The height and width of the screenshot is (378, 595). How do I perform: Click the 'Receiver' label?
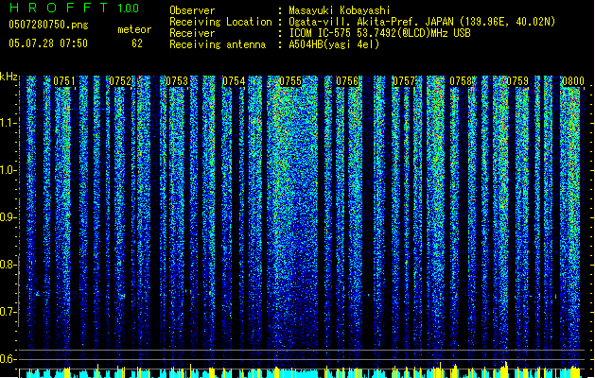pos(192,33)
